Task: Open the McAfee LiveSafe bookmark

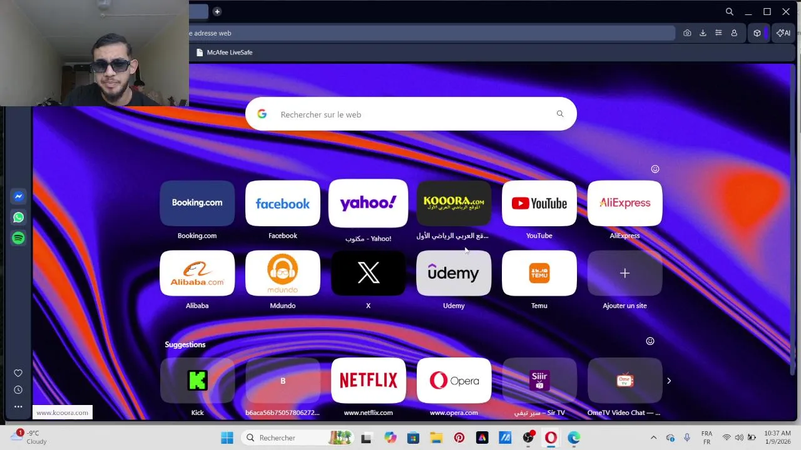Action: tap(224, 52)
